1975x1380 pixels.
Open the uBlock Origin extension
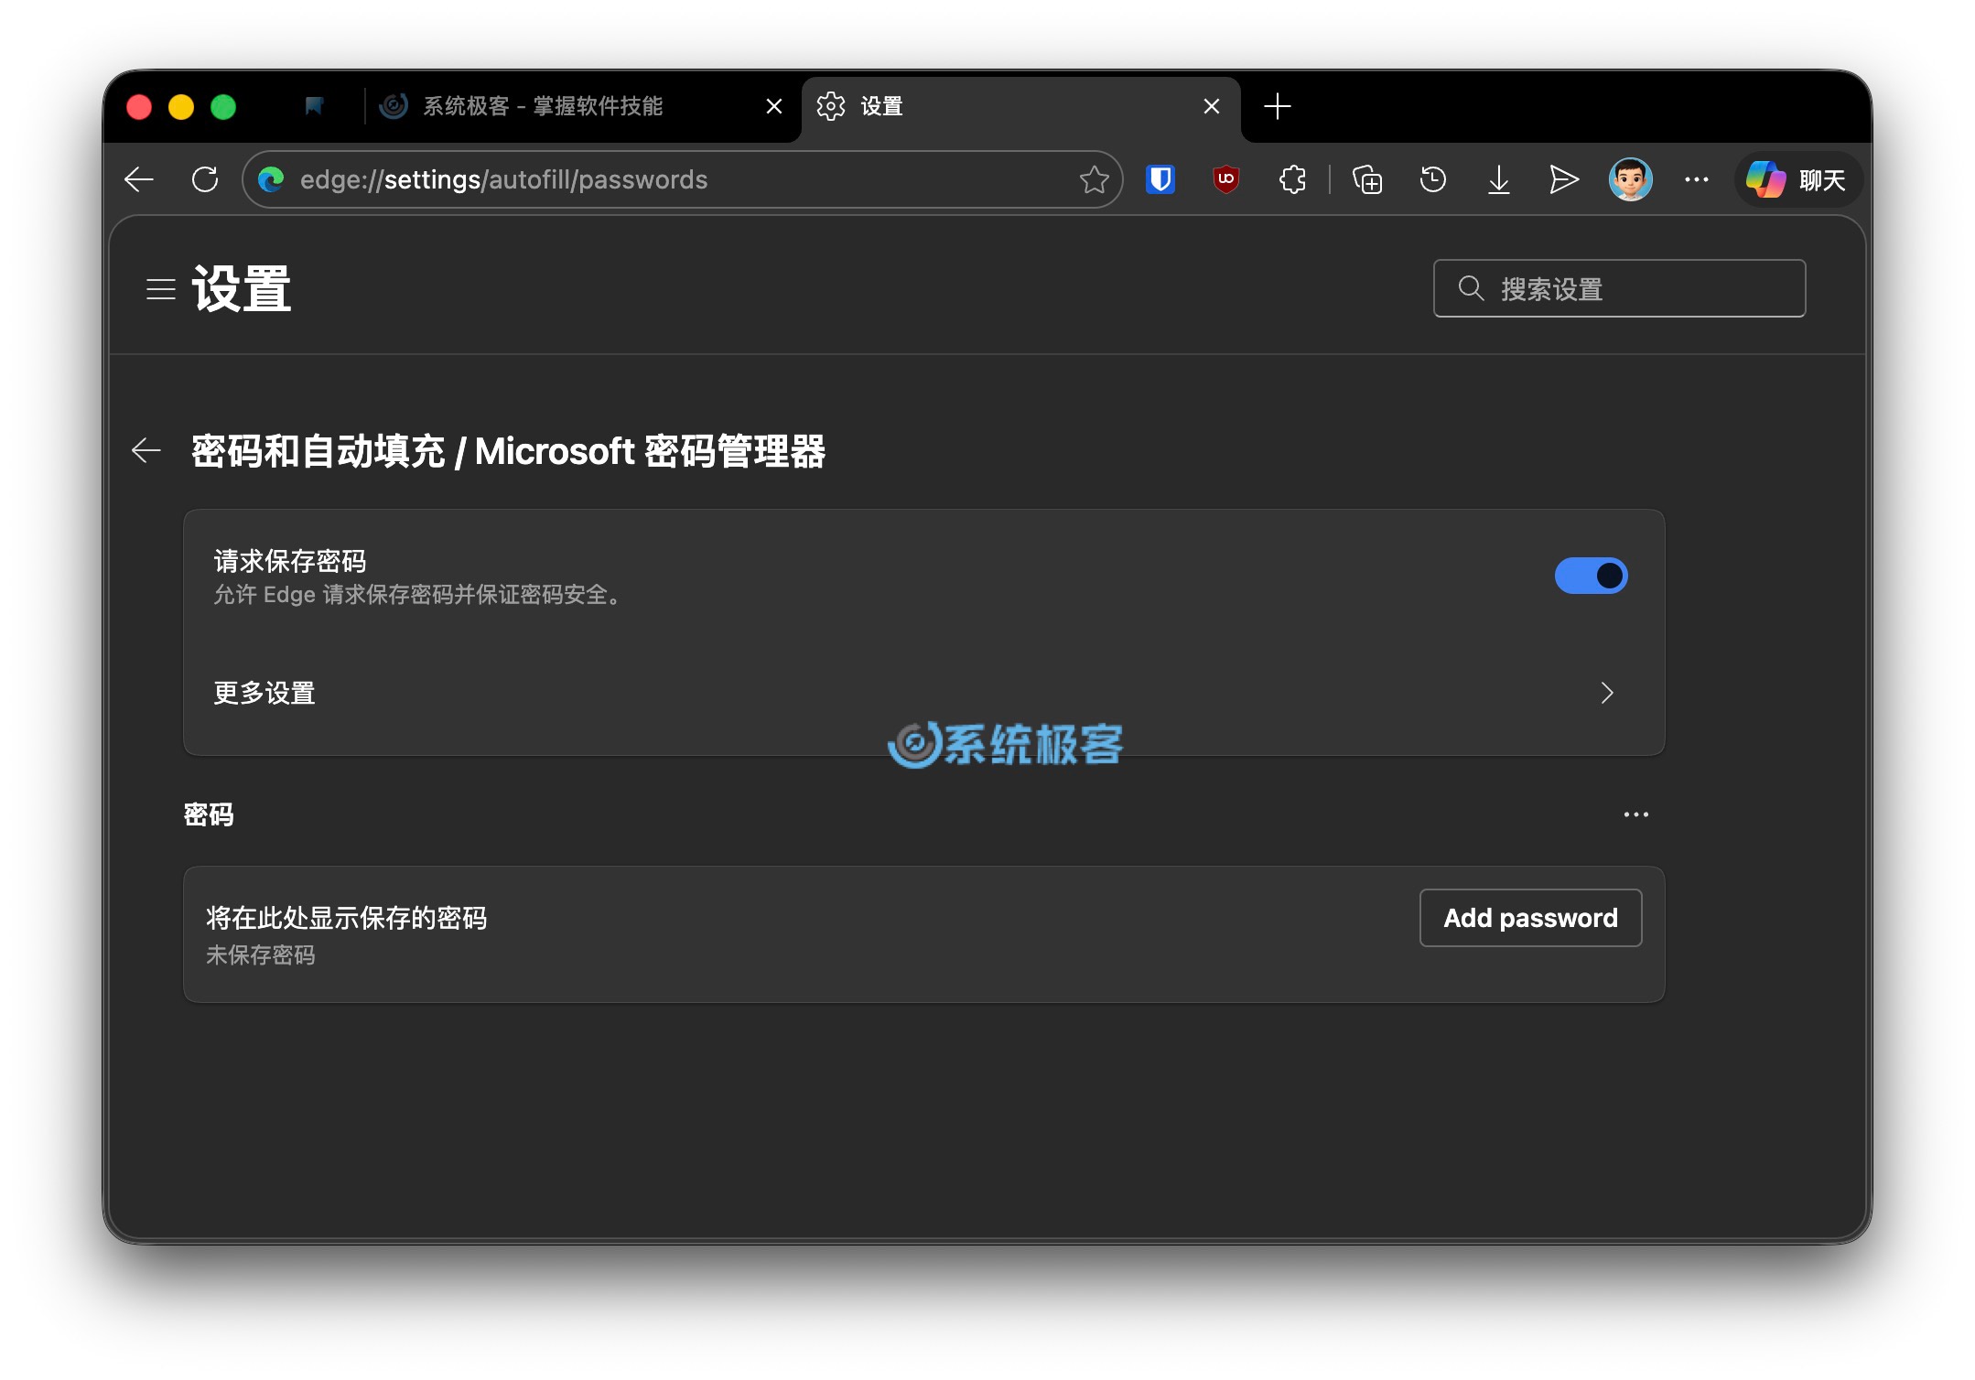[1225, 179]
